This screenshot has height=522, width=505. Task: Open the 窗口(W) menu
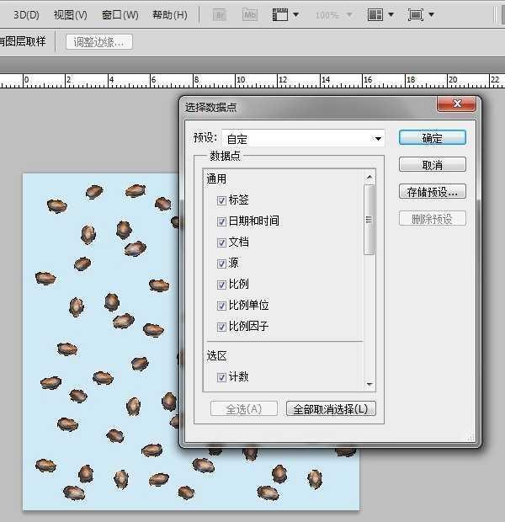[120, 15]
